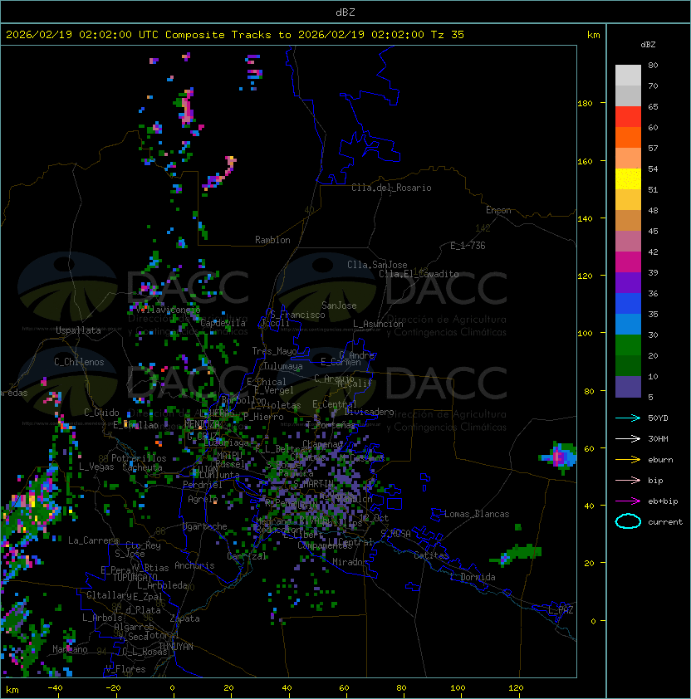
Task: Click the Encon place label
Action: 498,210
